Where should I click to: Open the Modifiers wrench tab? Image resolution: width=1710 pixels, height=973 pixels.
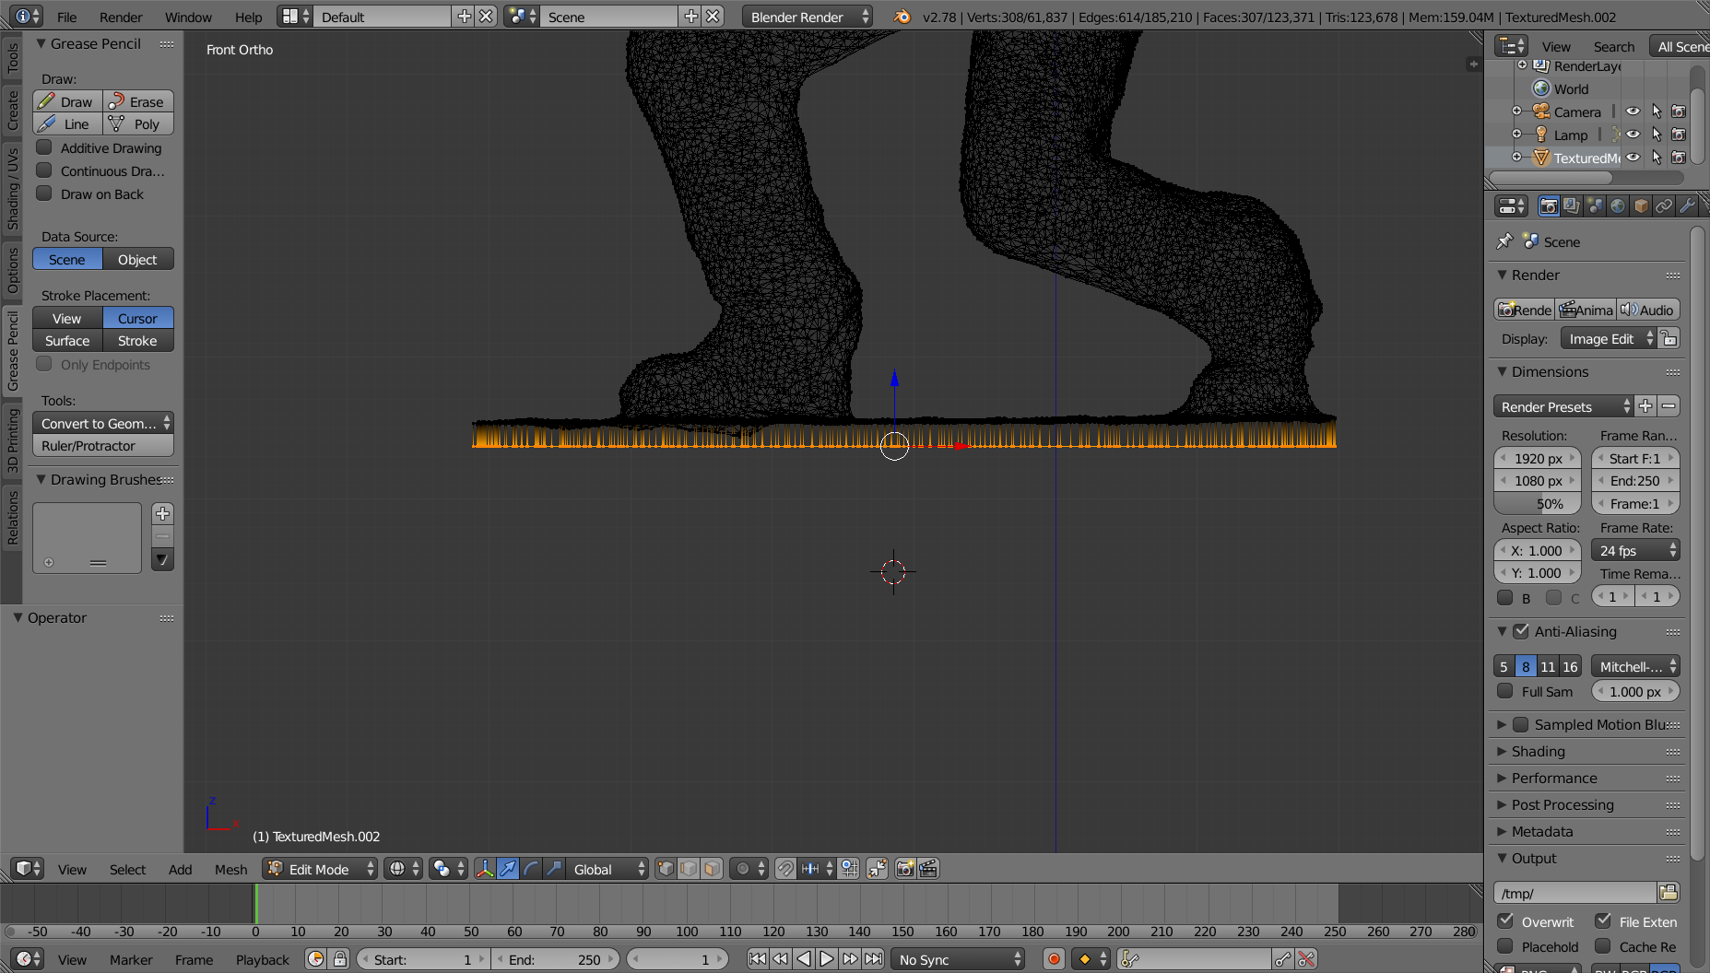tap(1687, 206)
